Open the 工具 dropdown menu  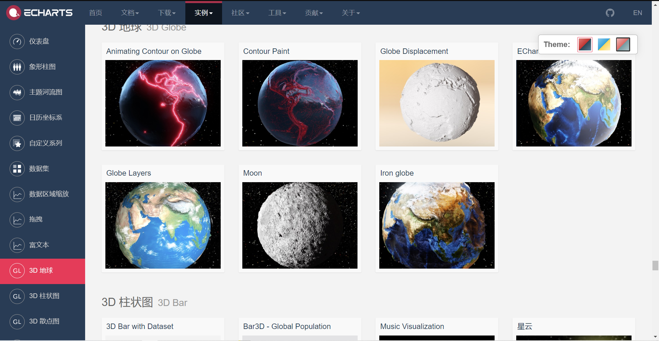pyautogui.click(x=277, y=13)
